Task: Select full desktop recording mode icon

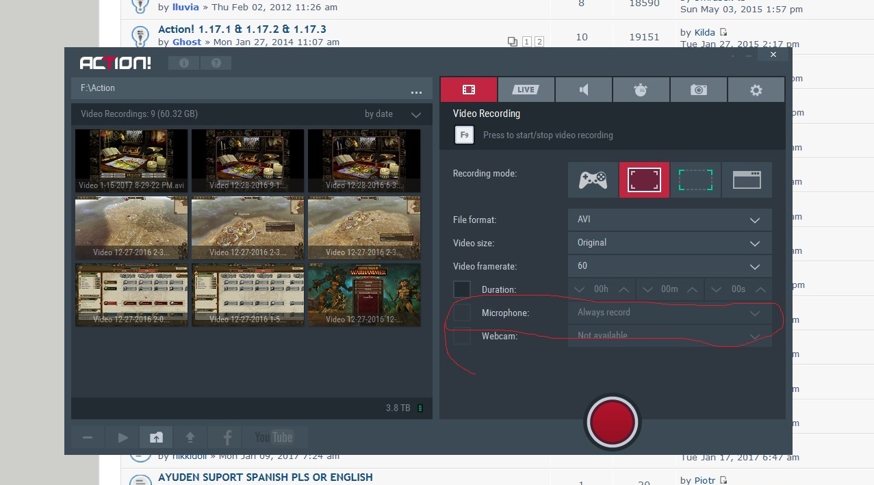Action: (x=644, y=180)
